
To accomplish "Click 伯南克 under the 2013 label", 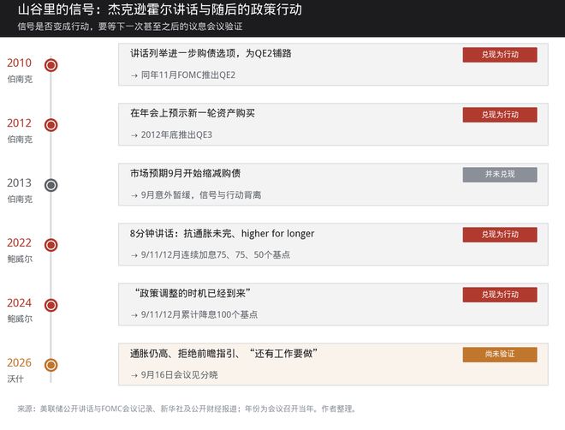I will tap(20, 199).
